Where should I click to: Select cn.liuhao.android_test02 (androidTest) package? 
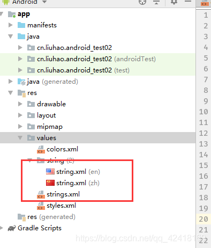point(96,59)
